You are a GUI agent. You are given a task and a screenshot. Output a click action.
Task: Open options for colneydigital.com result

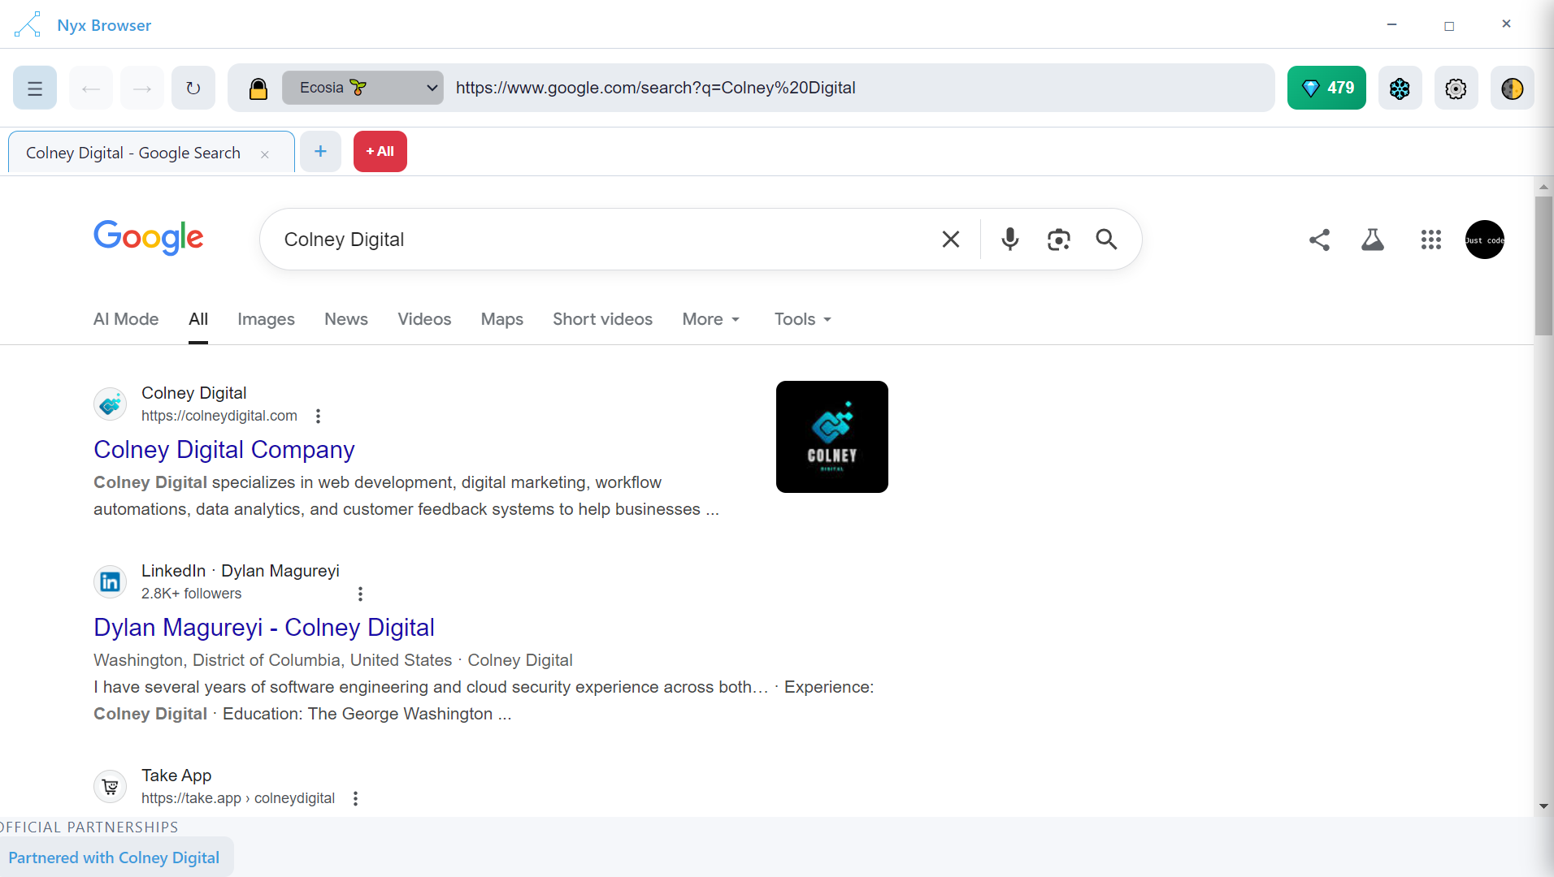(x=318, y=416)
